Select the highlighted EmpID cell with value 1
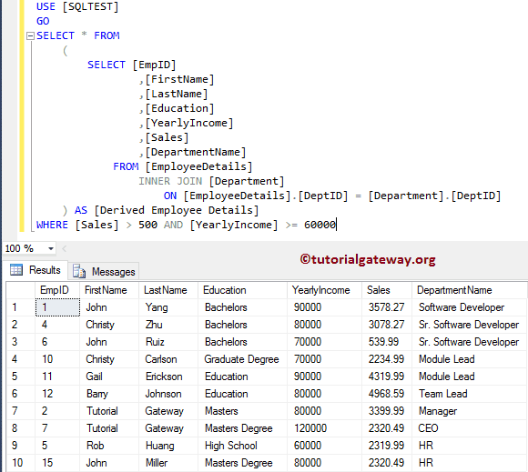Screen dimensions: 528x472 click(x=57, y=307)
